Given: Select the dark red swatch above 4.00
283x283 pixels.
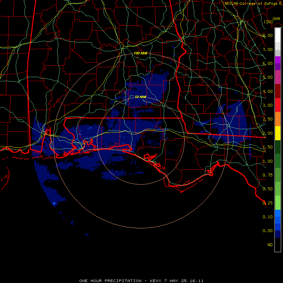Looking at the screenshot, I should coord(278,91).
